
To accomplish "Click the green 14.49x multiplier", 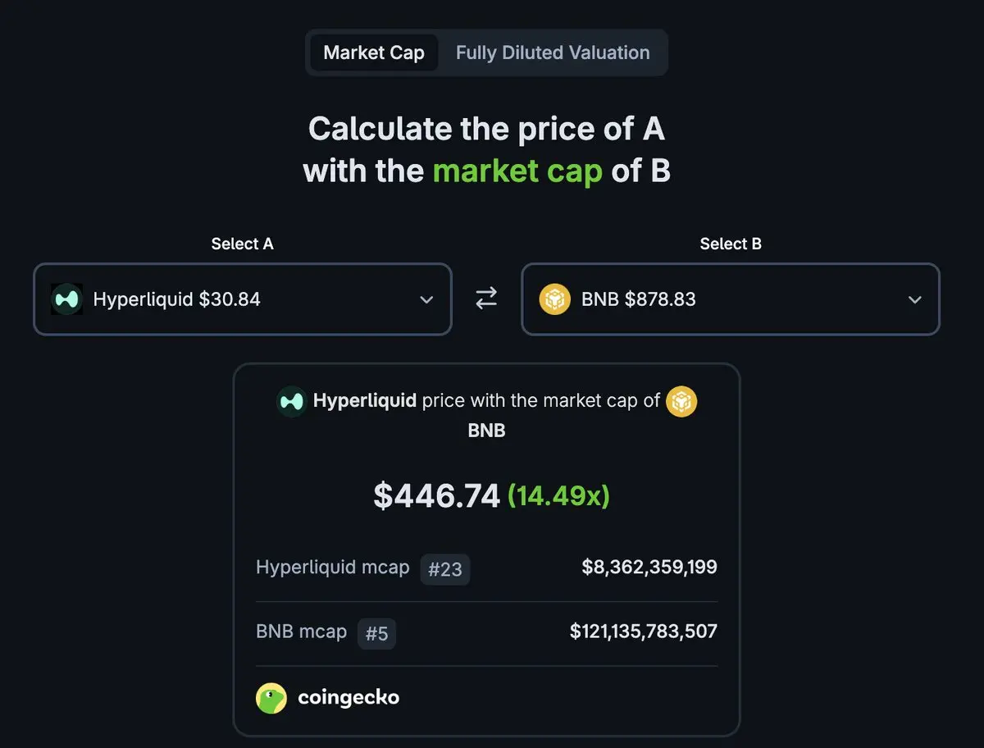I will click(x=558, y=495).
